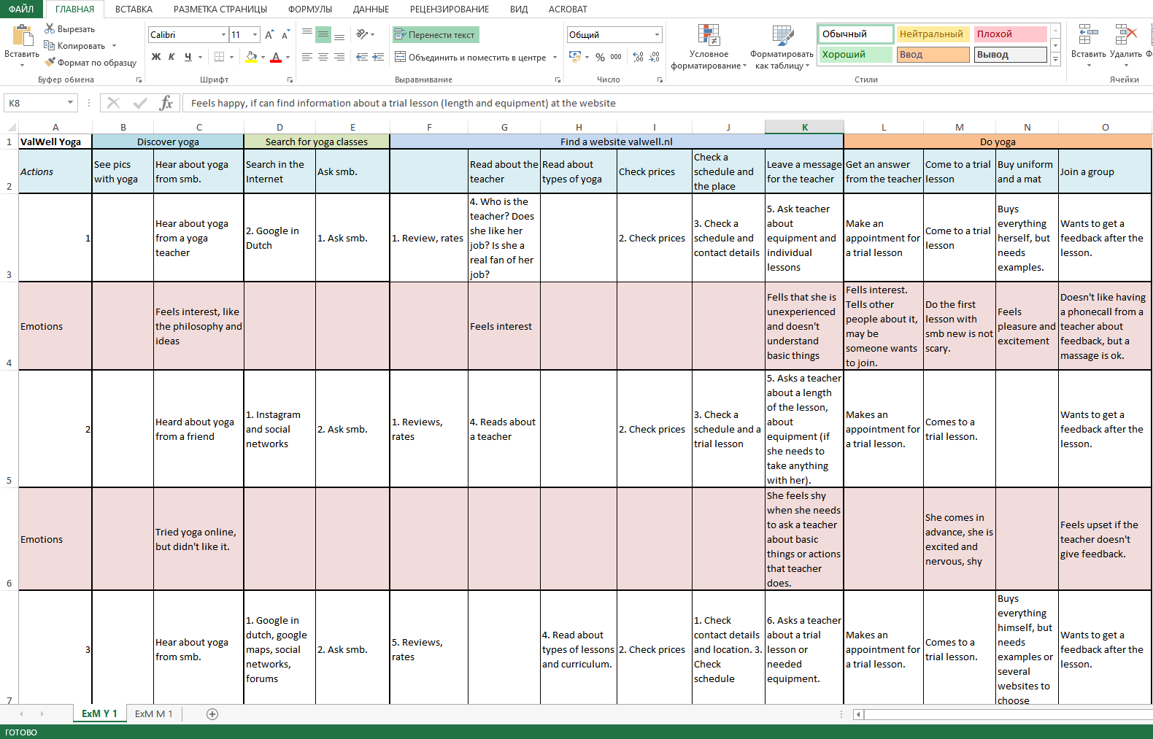This screenshot has width=1153, height=739.
Task: Click the Insert Function fx icon
Action: coord(166,103)
